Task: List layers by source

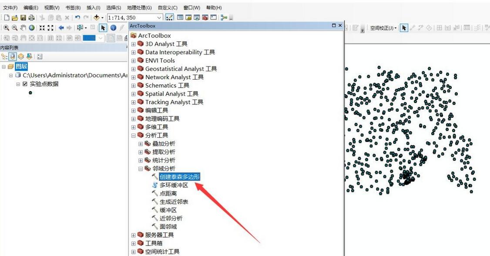Action: 13,57
